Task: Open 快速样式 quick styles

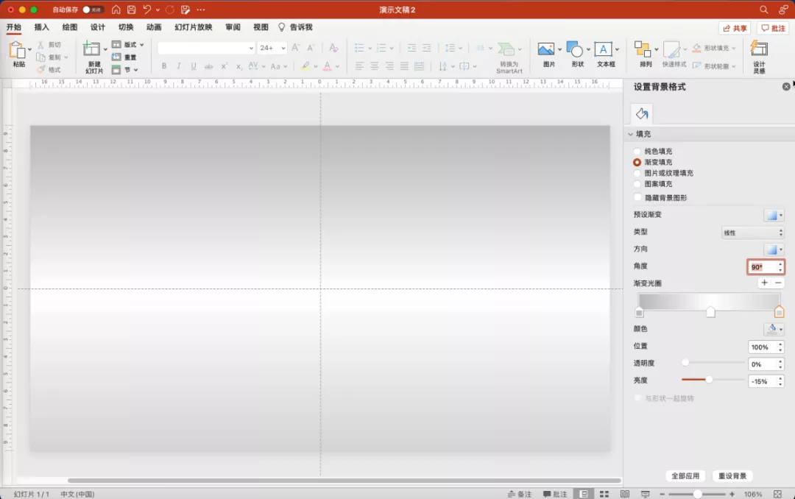Action: 671,49
